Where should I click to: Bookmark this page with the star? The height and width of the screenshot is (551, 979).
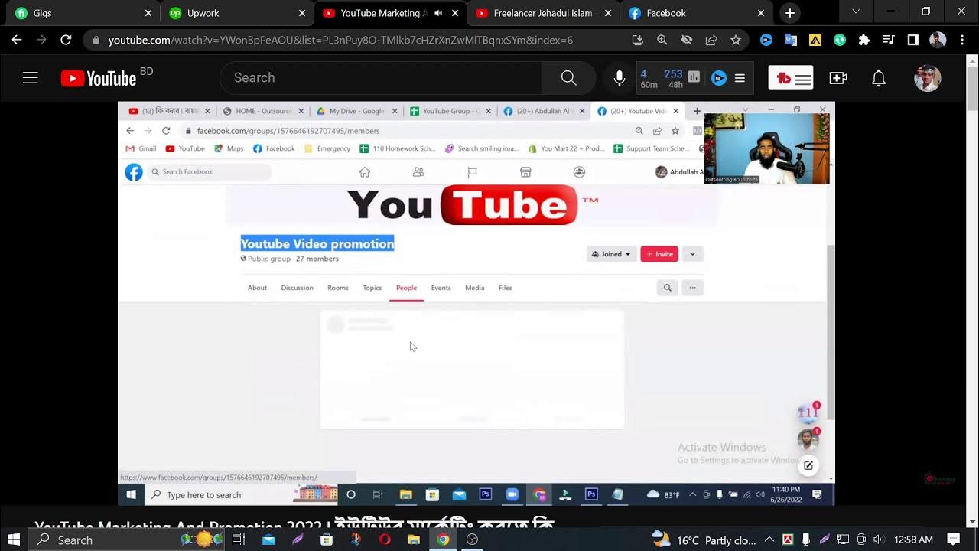[x=736, y=40]
